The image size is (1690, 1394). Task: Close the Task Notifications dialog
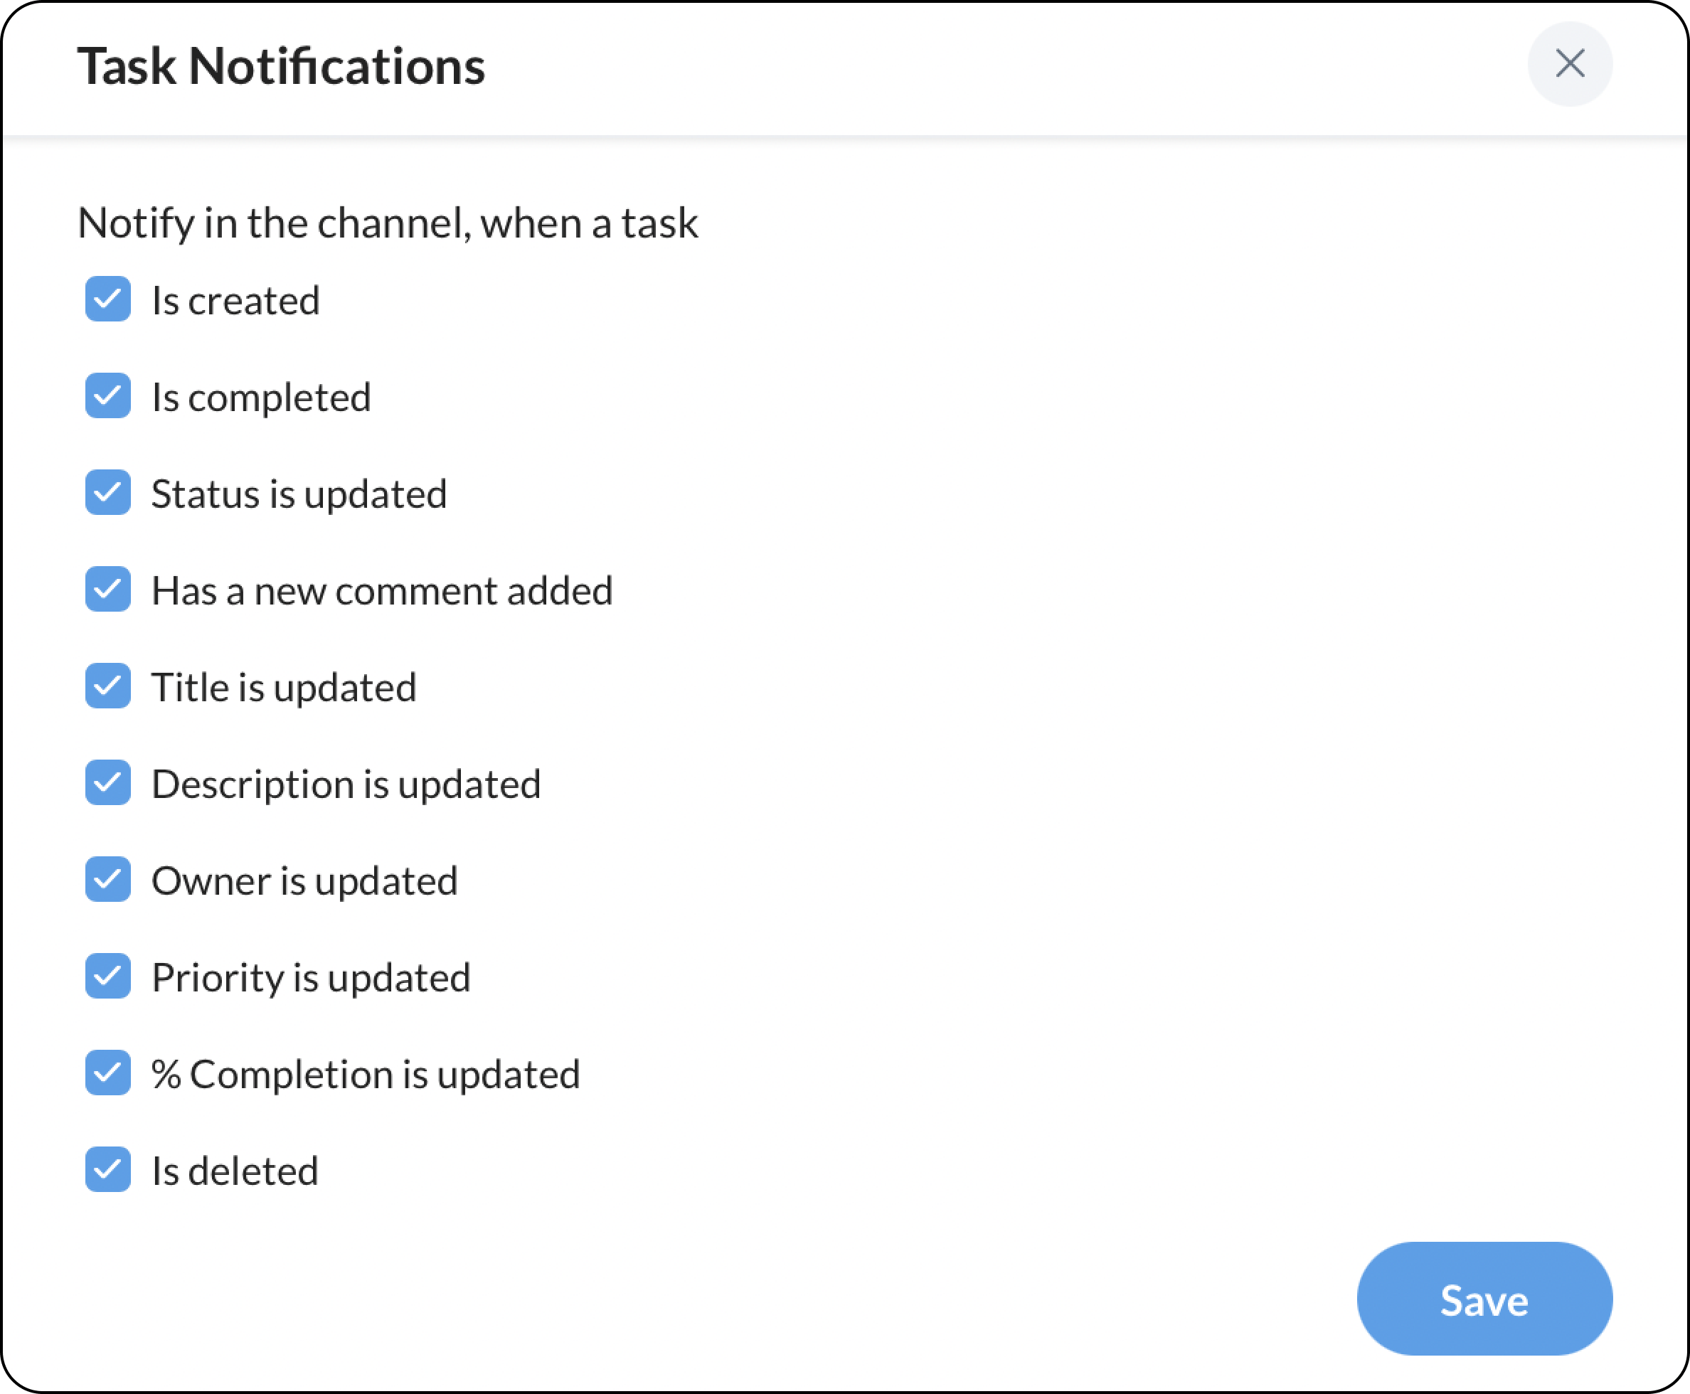[1570, 63]
